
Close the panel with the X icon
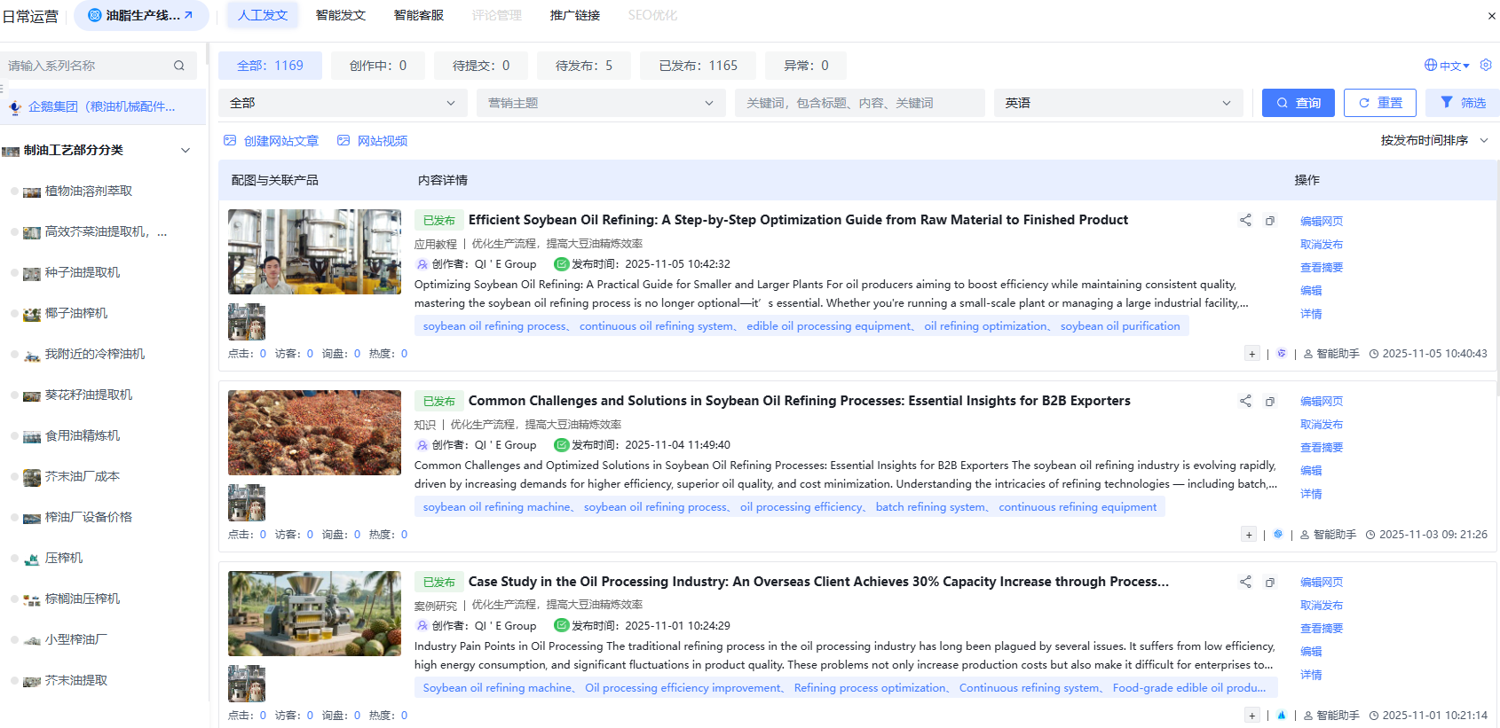pos(1491,16)
